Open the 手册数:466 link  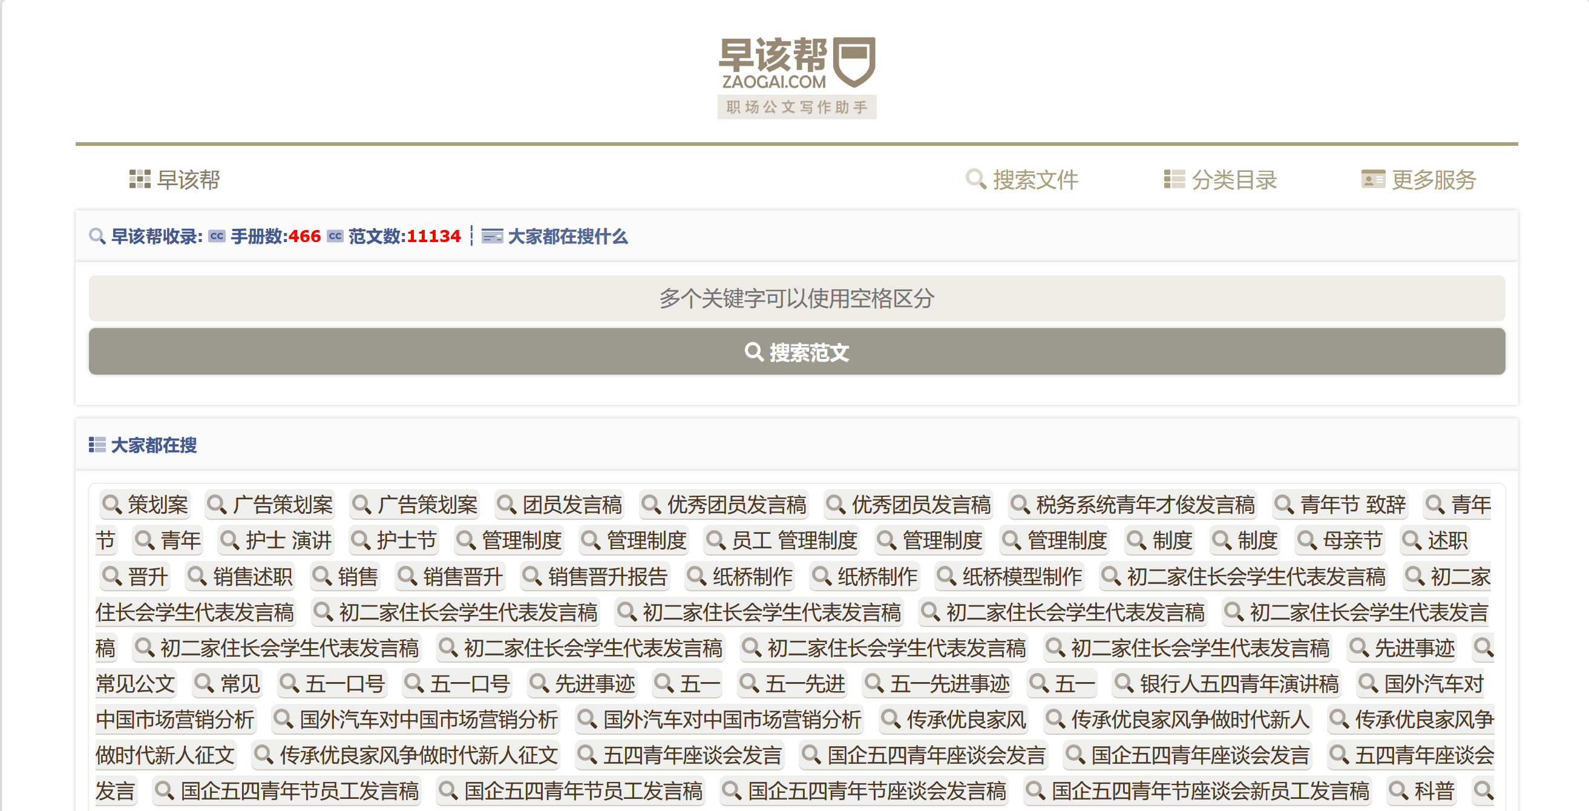click(276, 237)
